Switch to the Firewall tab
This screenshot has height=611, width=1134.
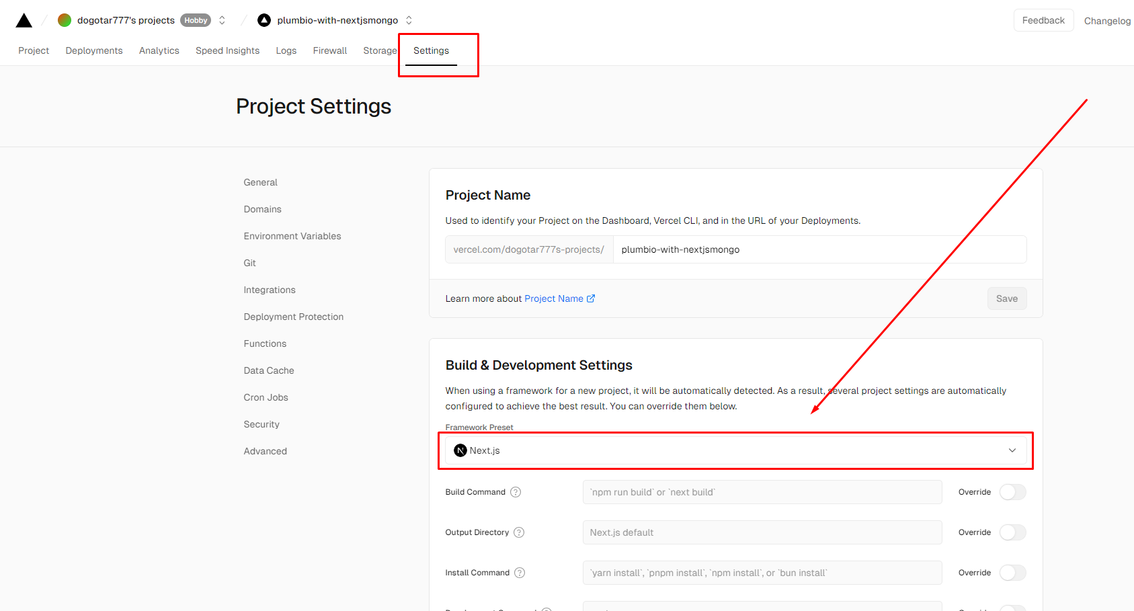[x=330, y=50]
